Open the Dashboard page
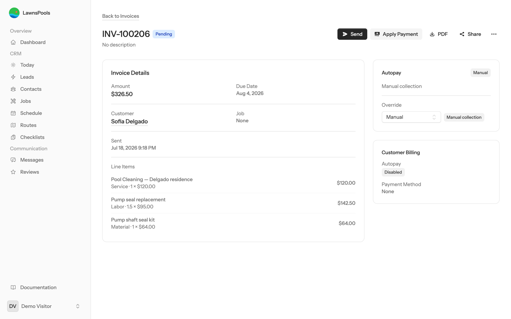This screenshot has width=511, height=319. [x=45, y=42]
